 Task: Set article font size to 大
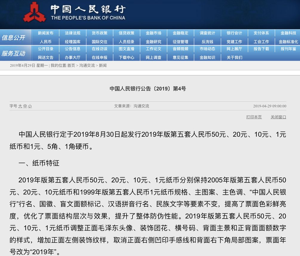pyautogui.click(x=20, y=105)
